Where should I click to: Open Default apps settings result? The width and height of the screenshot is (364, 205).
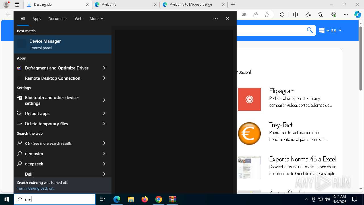point(37,114)
